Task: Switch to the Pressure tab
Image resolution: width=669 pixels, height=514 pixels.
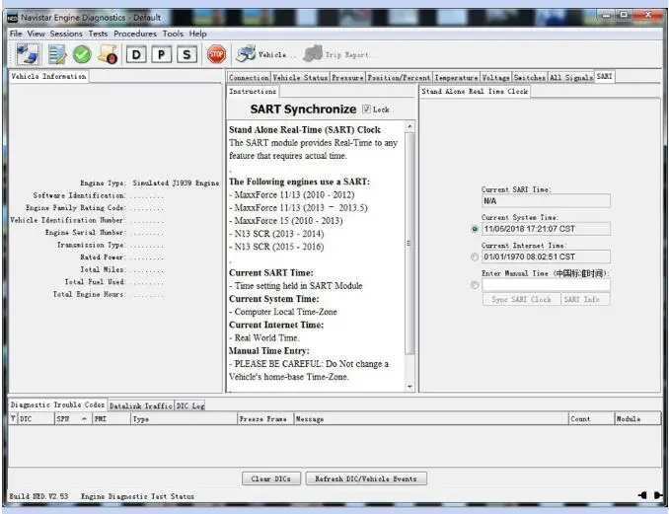Action: (x=347, y=78)
